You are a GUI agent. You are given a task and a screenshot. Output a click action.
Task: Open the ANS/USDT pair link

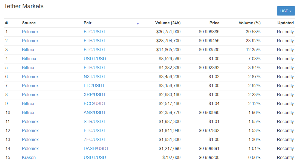[94, 113]
